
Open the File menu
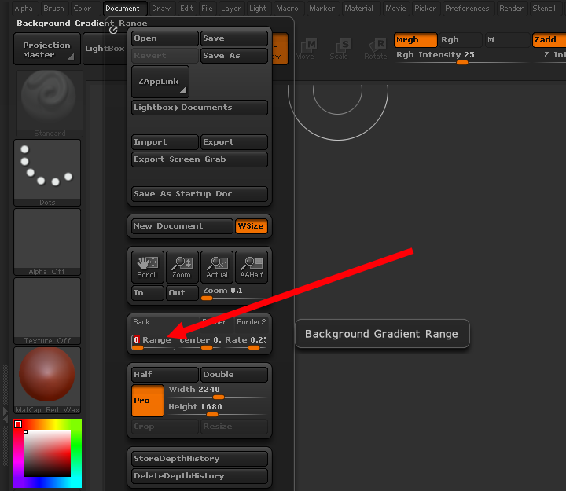[x=208, y=9]
